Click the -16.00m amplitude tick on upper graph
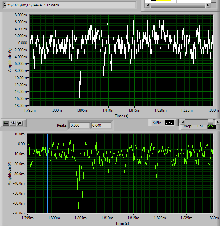 click(20, 99)
